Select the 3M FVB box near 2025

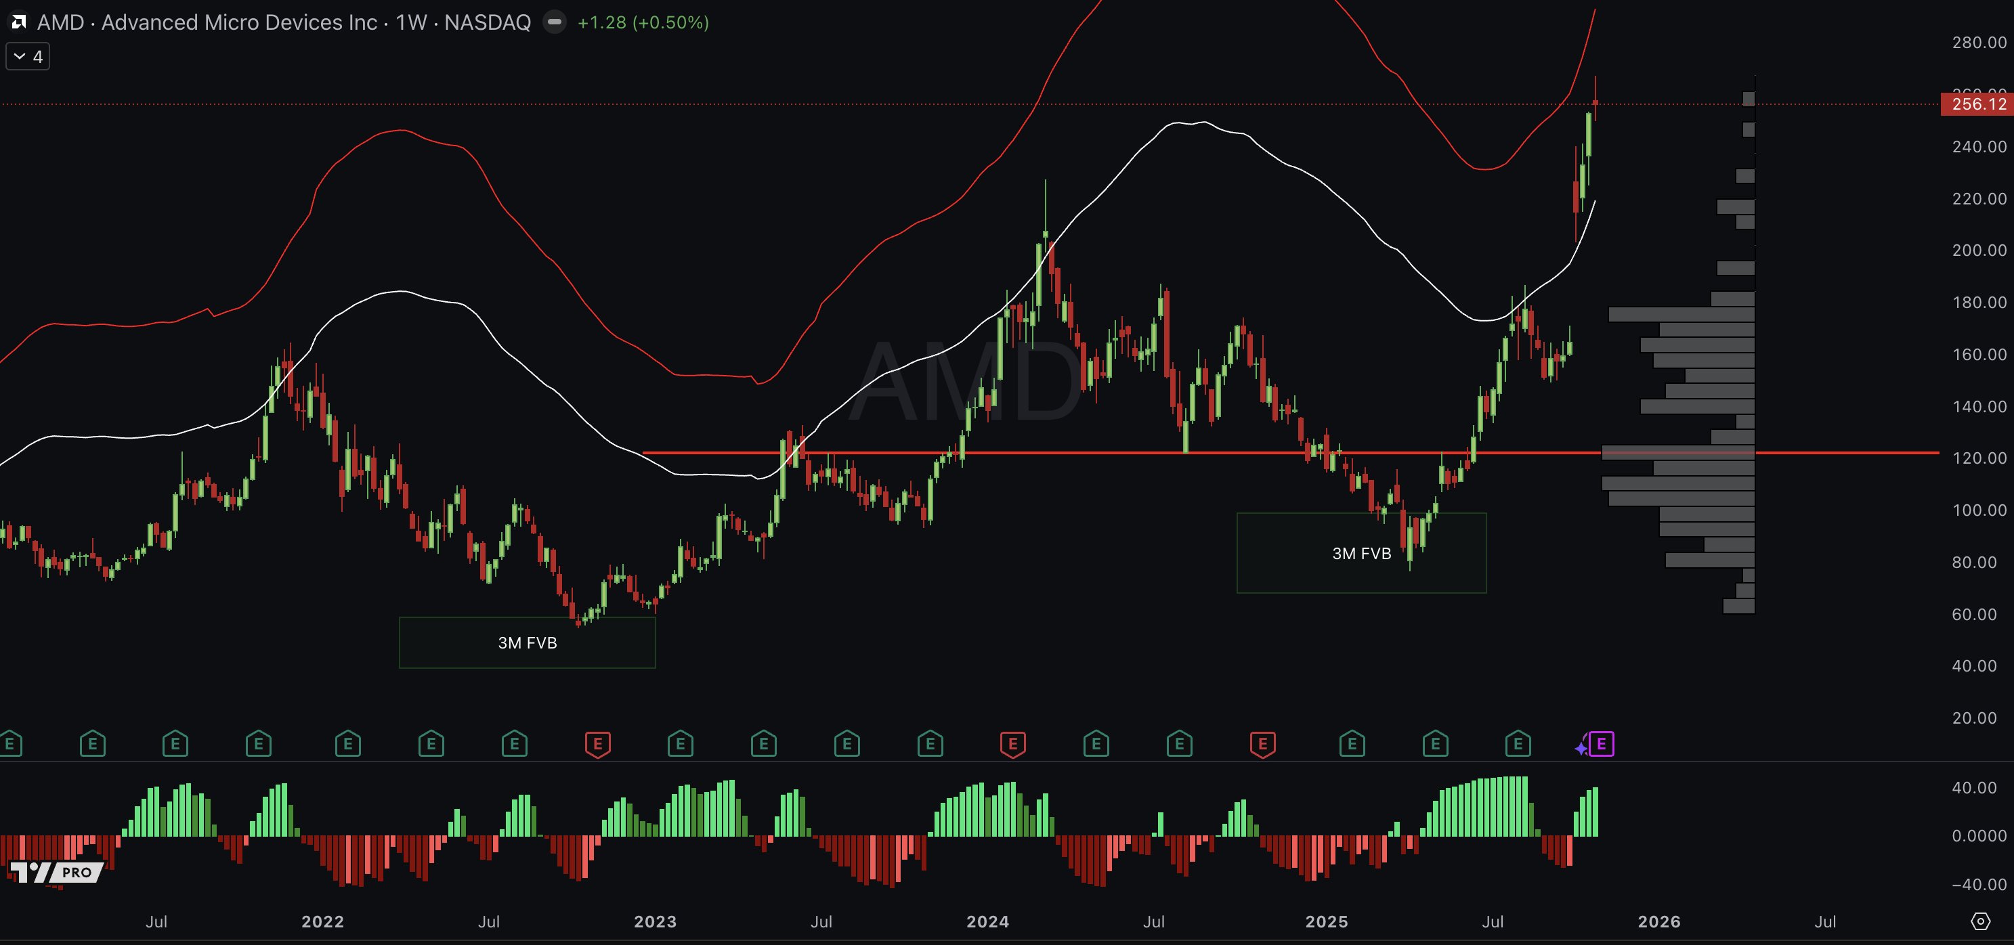click(1360, 552)
